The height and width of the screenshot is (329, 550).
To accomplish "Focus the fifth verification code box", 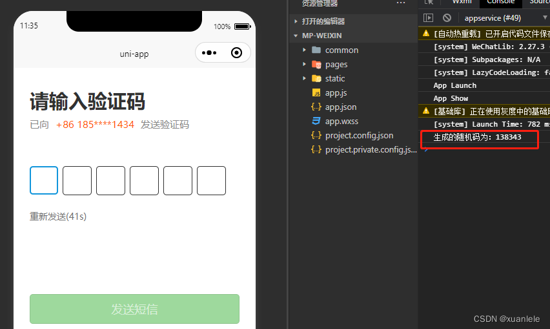I will [x=178, y=180].
